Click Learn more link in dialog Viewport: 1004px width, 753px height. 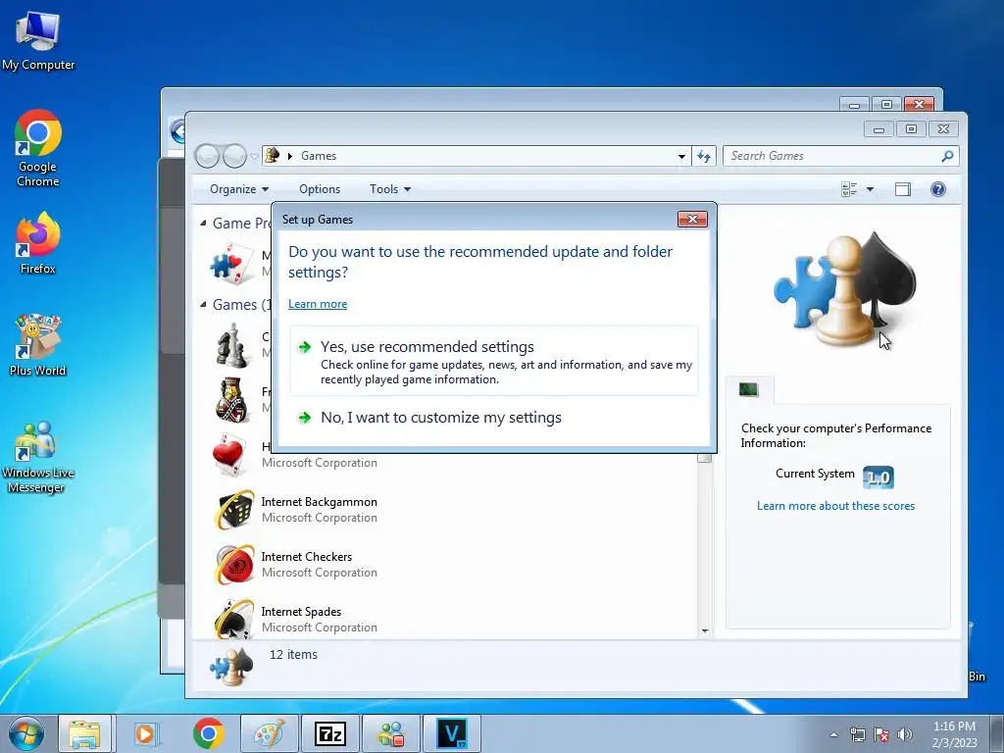318,304
